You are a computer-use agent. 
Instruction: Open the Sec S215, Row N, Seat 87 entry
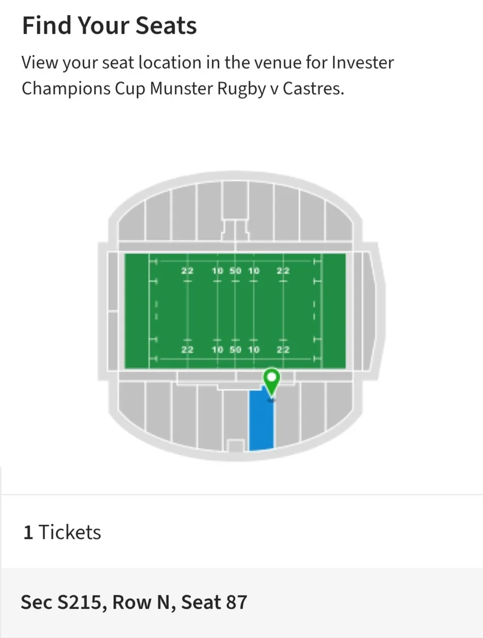134,602
